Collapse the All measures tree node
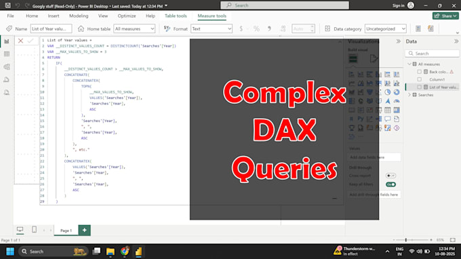Image resolution: width=461 pixels, height=259 pixels. pyautogui.click(x=409, y=64)
